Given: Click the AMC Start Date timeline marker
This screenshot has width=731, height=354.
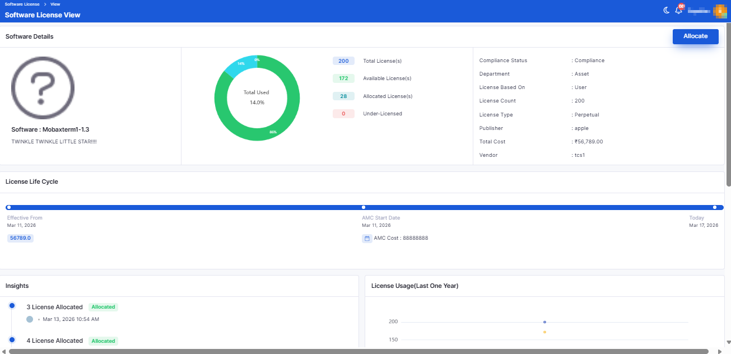Looking at the screenshot, I should point(364,207).
